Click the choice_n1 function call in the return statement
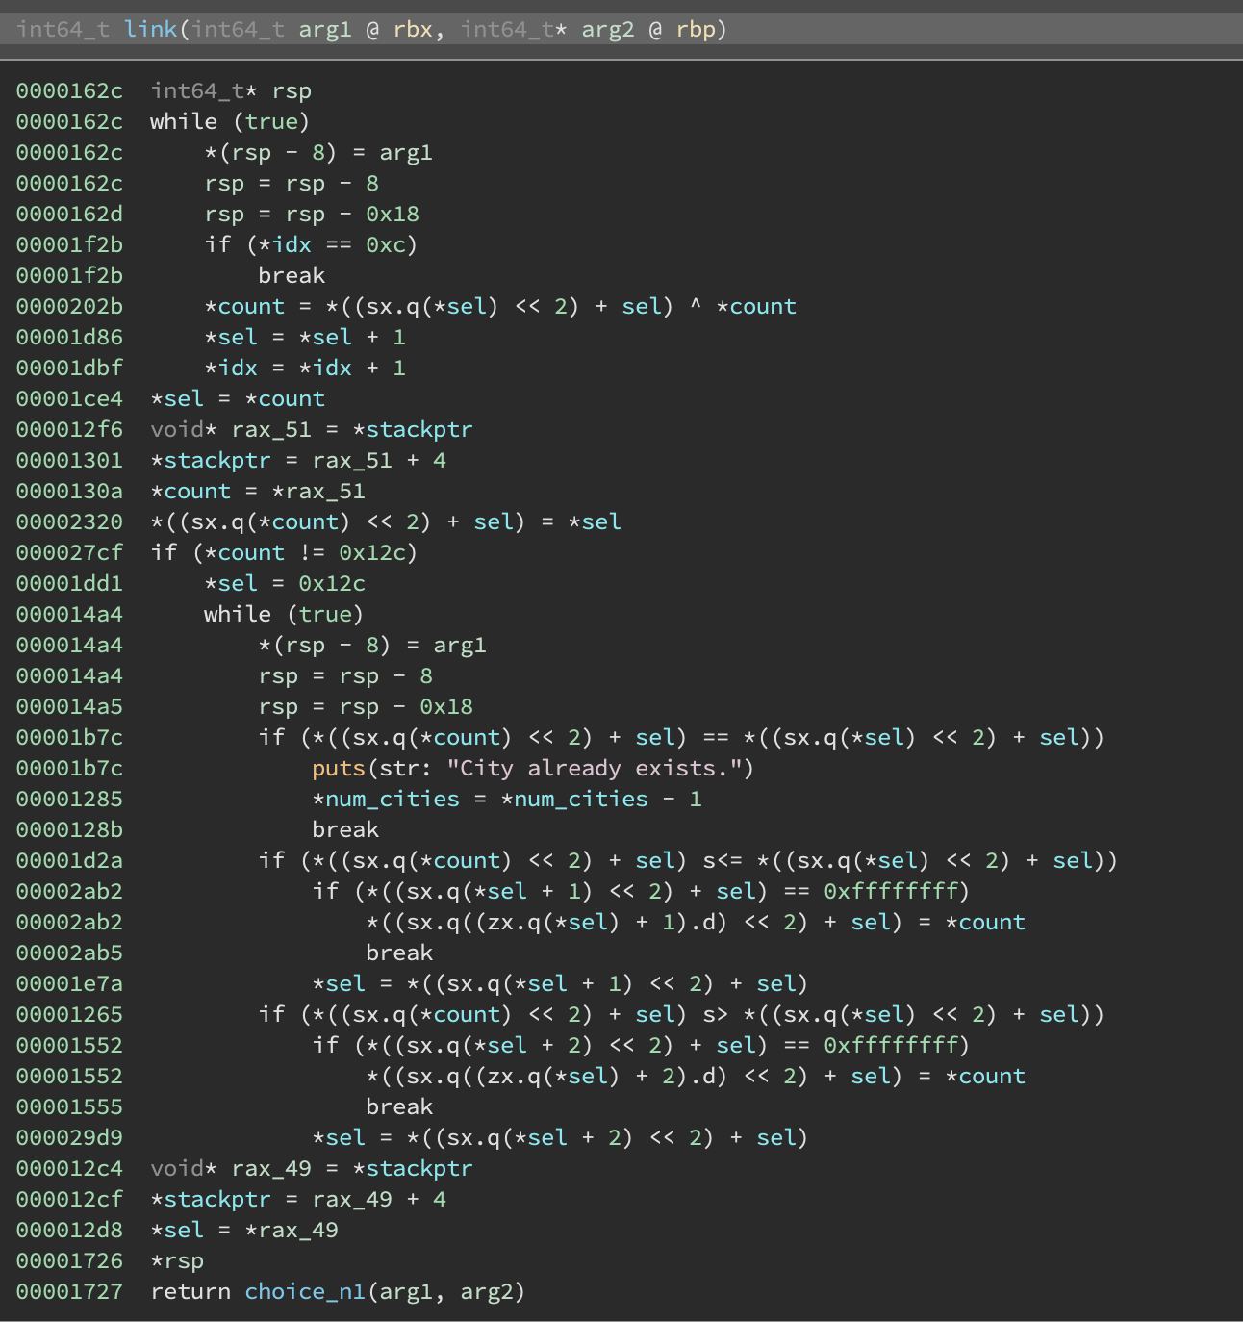This screenshot has width=1243, height=1322. coord(304,1291)
